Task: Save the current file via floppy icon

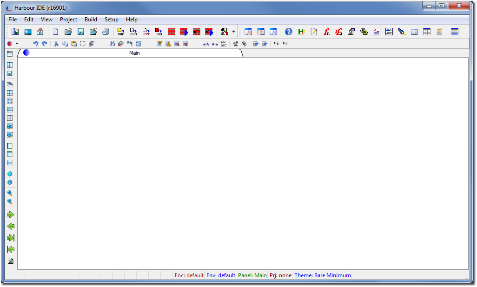Action: pyautogui.click(x=80, y=32)
